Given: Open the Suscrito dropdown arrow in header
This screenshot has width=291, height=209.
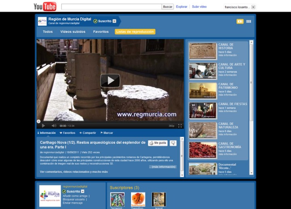Looking at the screenshot, I should pos(114,21).
